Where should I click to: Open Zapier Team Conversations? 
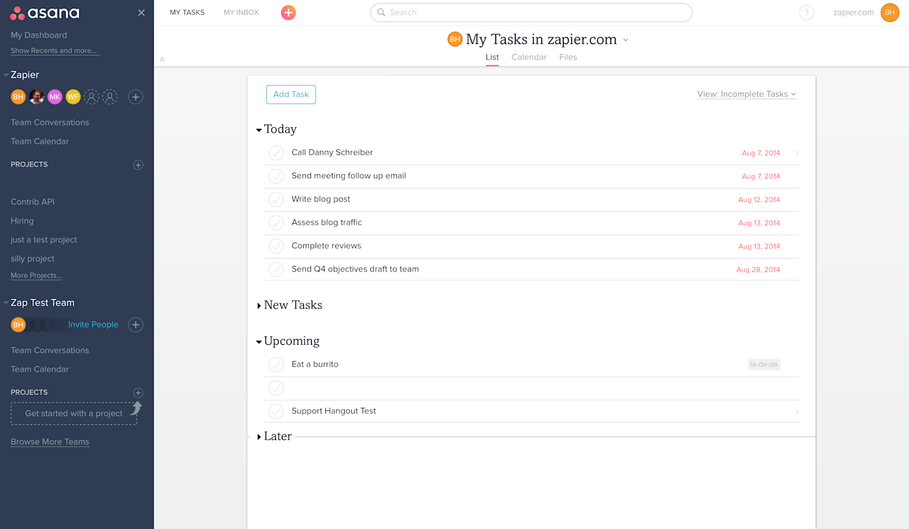coord(50,123)
